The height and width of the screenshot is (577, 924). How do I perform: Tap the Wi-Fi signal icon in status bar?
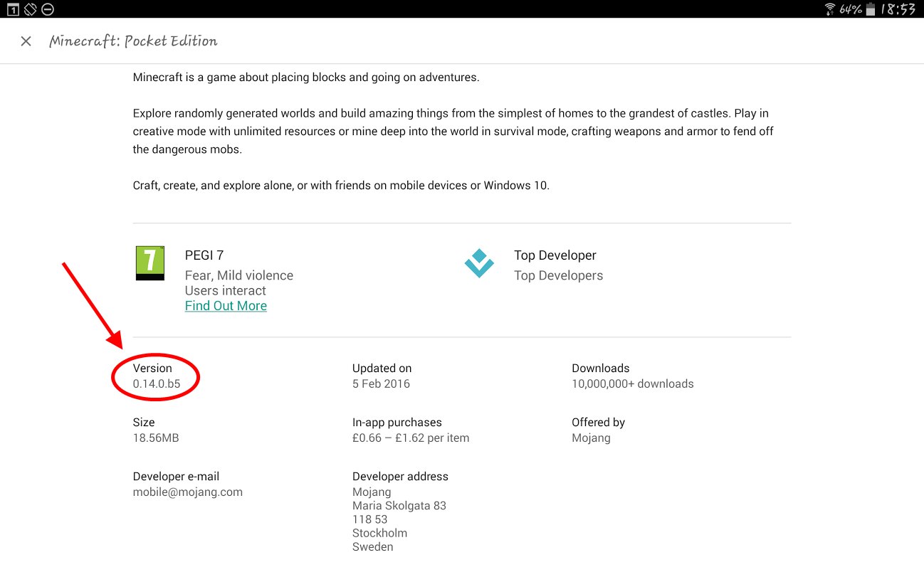(830, 9)
